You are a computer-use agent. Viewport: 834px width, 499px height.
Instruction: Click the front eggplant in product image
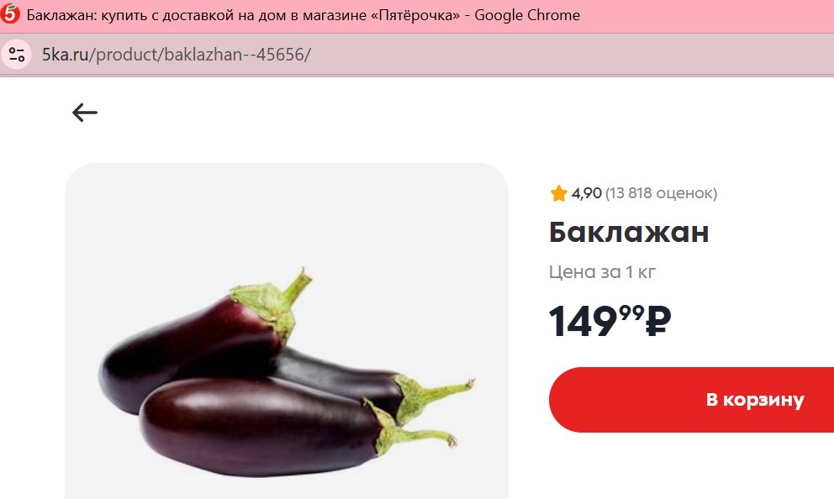(261, 425)
